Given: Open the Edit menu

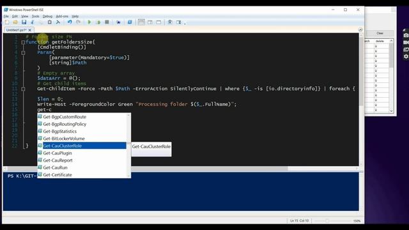Looking at the screenshot, I should [15, 16].
